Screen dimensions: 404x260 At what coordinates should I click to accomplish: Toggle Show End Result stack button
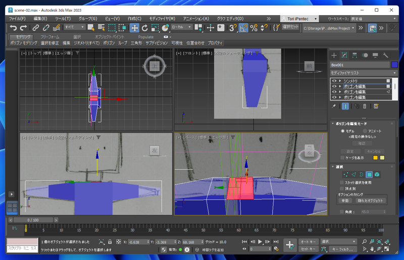coord(345,106)
